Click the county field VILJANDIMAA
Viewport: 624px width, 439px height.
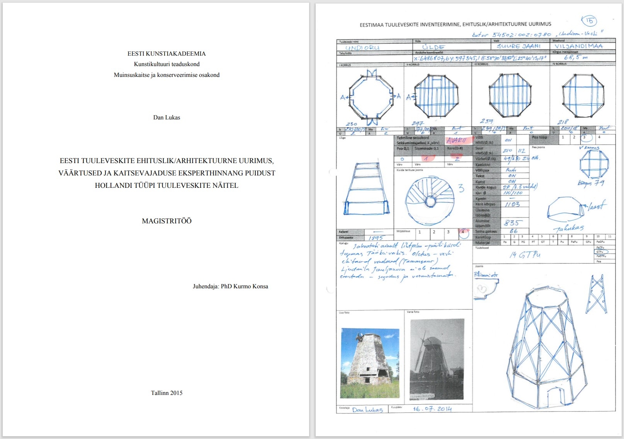point(578,46)
